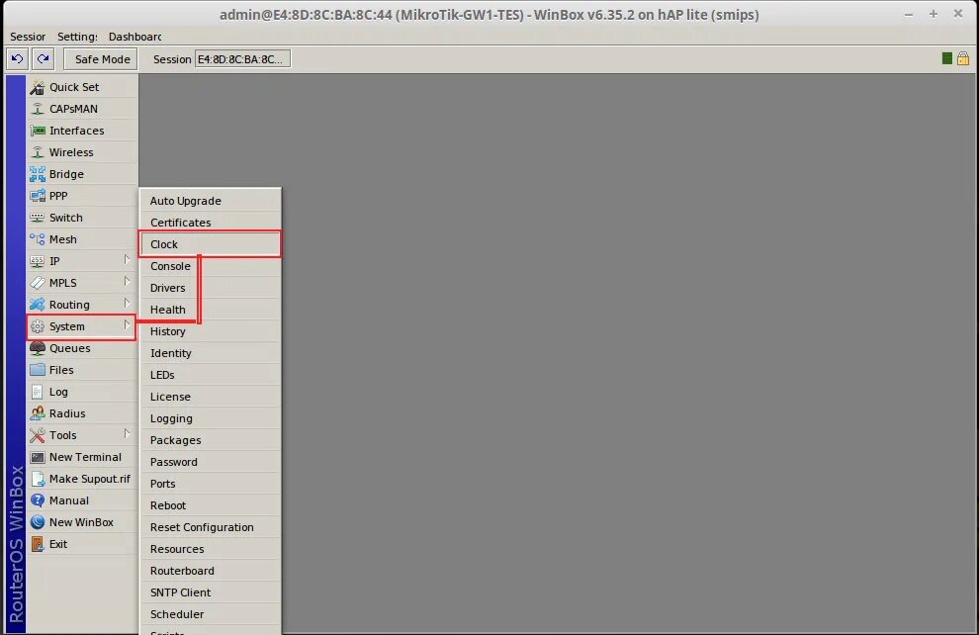
Task: Choose Drivers in the System submenu
Action: point(211,288)
